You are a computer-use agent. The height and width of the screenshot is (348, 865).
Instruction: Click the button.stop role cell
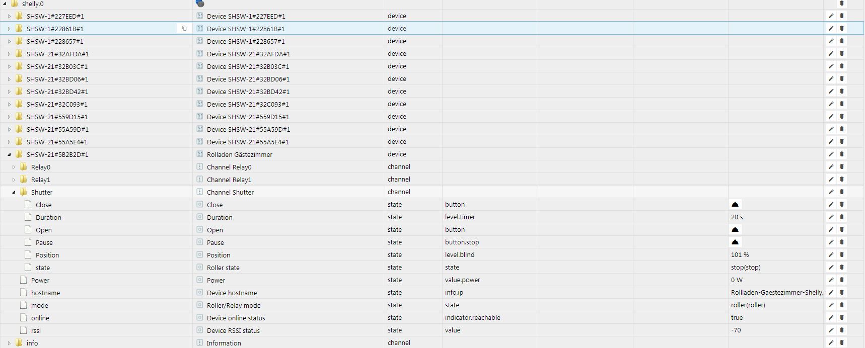[x=462, y=242]
